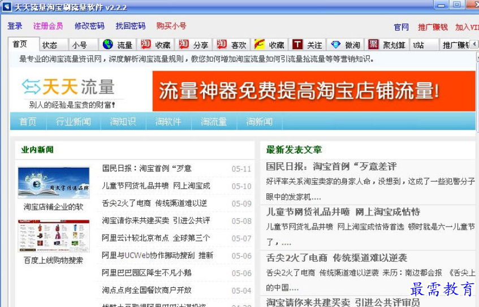Open 找回密码 link
This screenshot has width=479, height=307.
(x=131, y=26)
